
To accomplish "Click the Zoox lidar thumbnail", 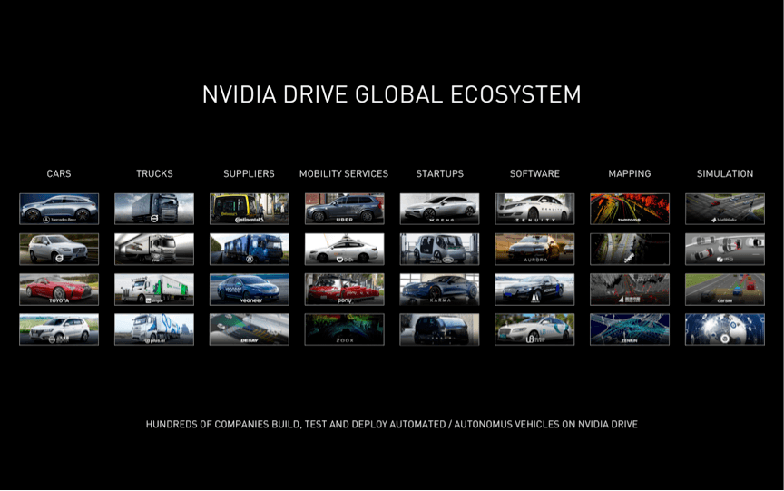I will coord(345,329).
